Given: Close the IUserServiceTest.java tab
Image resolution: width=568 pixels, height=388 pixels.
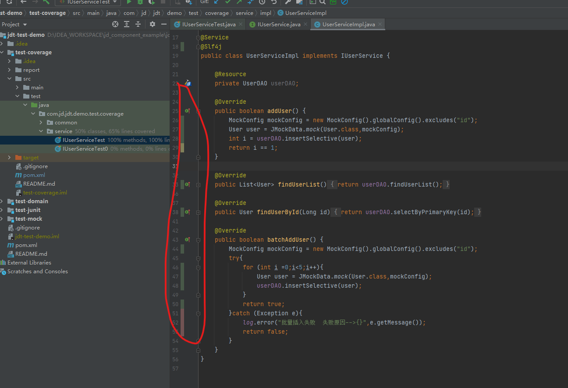Looking at the screenshot, I should (x=241, y=25).
